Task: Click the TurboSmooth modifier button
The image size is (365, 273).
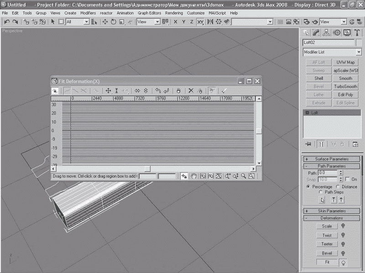Action: (345, 86)
